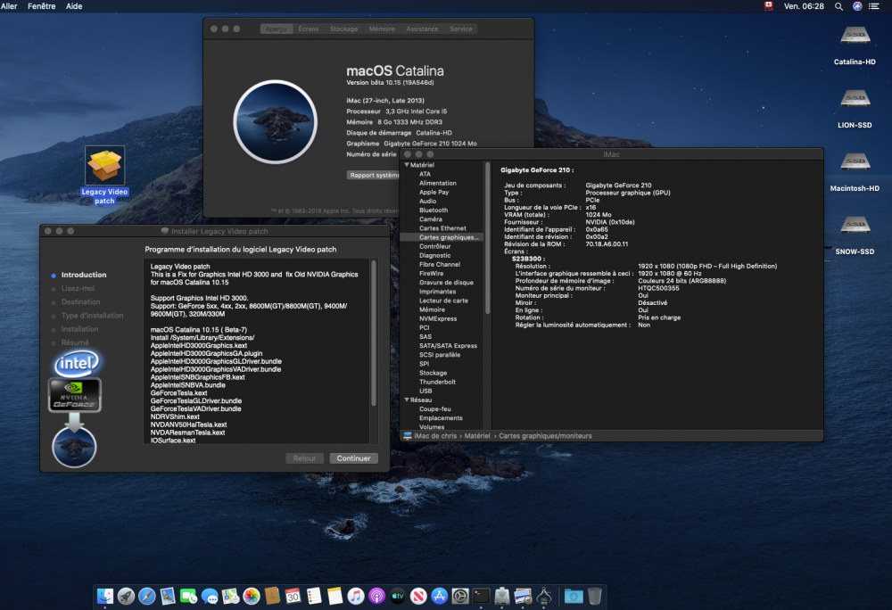Select the Aperçu tab
892x610 pixels.
click(x=276, y=29)
